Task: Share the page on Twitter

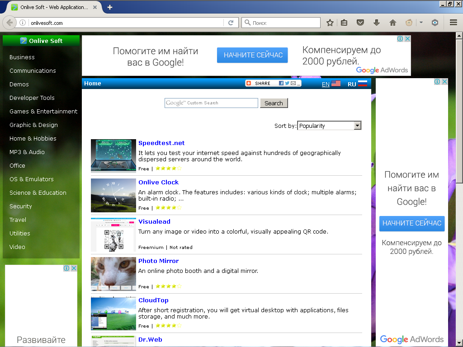Action: click(287, 84)
